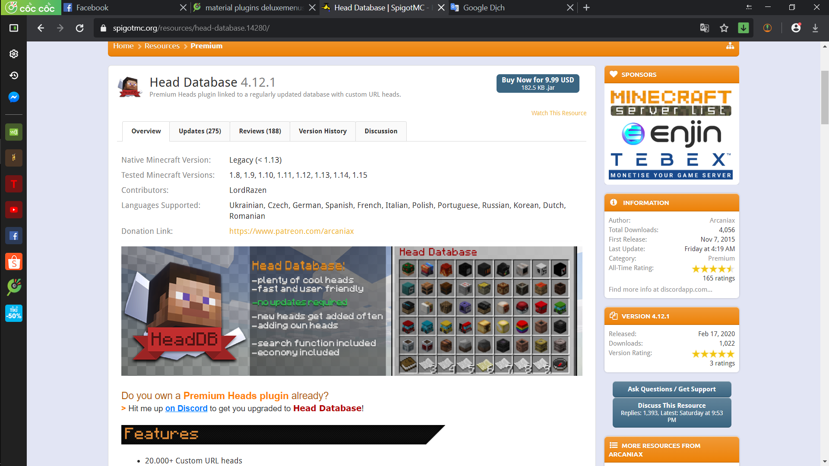Switch to the Updates (275) tab
Image resolution: width=829 pixels, height=466 pixels.
[199, 131]
